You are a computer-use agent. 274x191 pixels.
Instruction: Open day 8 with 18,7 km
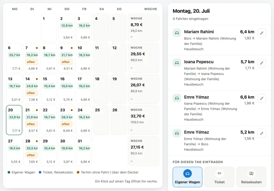(49, 58)
